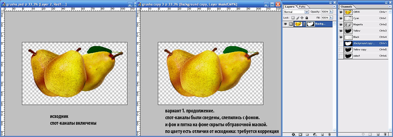Save selection as channel in Channels panel
This screenshot has height=137, width=393.
pos(369,134)
